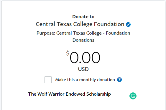166x110 pixels.
Task: Click the word 'Donations' under Purpose
Action: 83,40
